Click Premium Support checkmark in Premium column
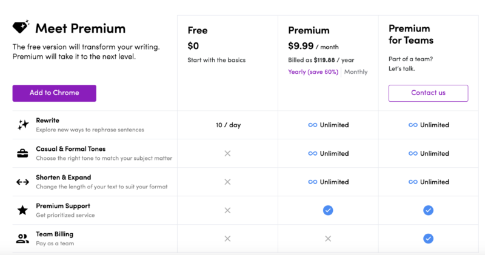This screenshot has height=255, width=485. coord(328,210)
